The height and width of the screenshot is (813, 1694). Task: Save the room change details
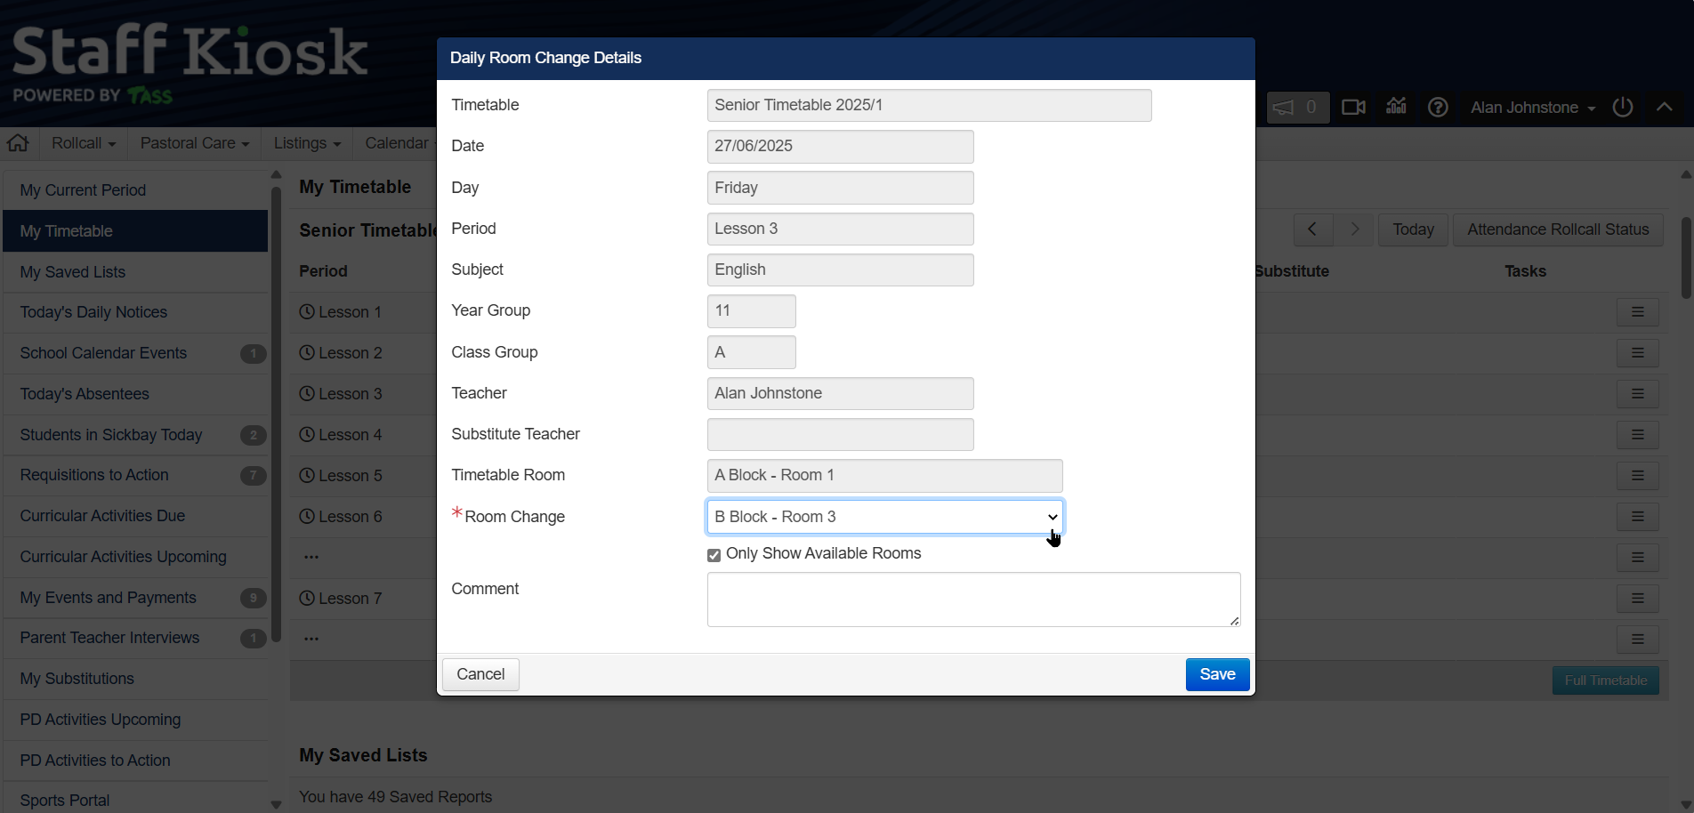click(x=1216, y=674)
